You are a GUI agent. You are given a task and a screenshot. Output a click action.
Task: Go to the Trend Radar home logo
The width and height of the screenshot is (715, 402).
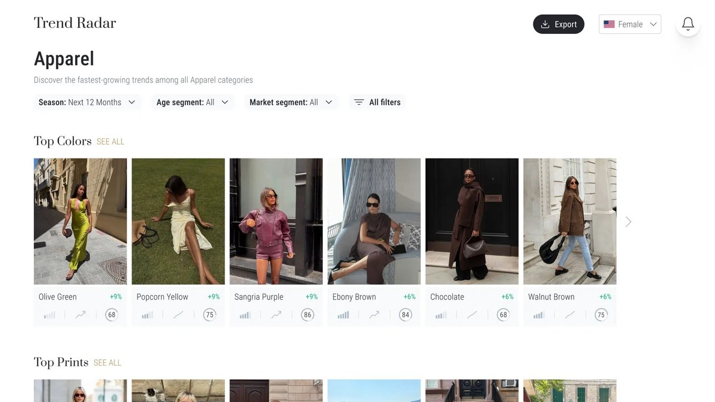point(75,23)
